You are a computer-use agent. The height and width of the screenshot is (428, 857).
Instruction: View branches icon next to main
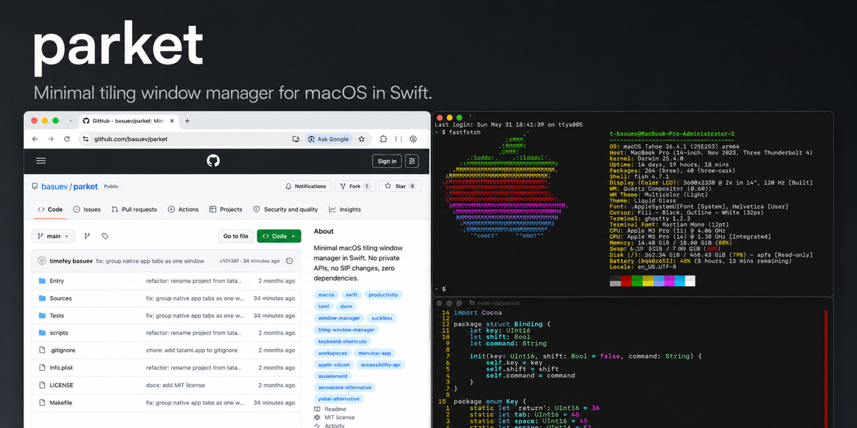(87, 236)
